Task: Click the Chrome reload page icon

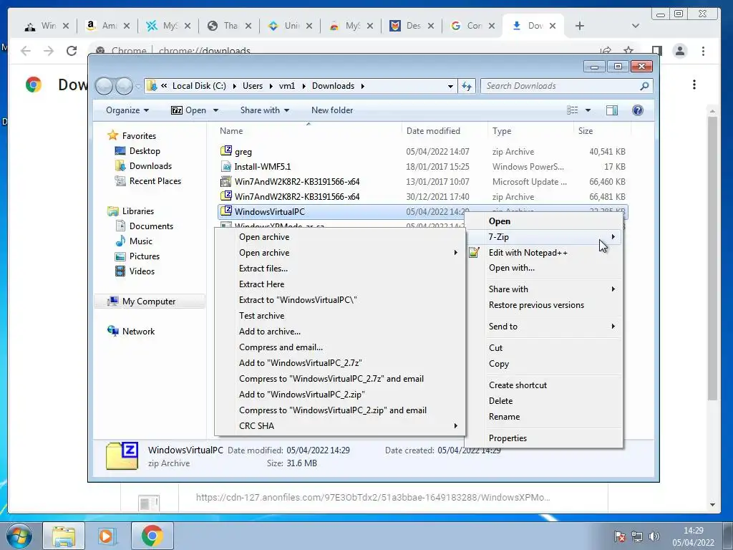Action: click(72, 51)
